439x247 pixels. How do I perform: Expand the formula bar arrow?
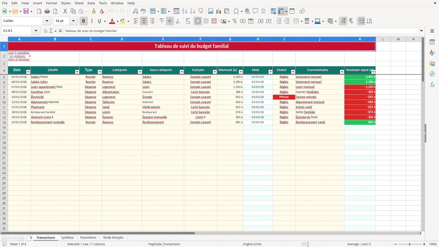pos(421,31)
